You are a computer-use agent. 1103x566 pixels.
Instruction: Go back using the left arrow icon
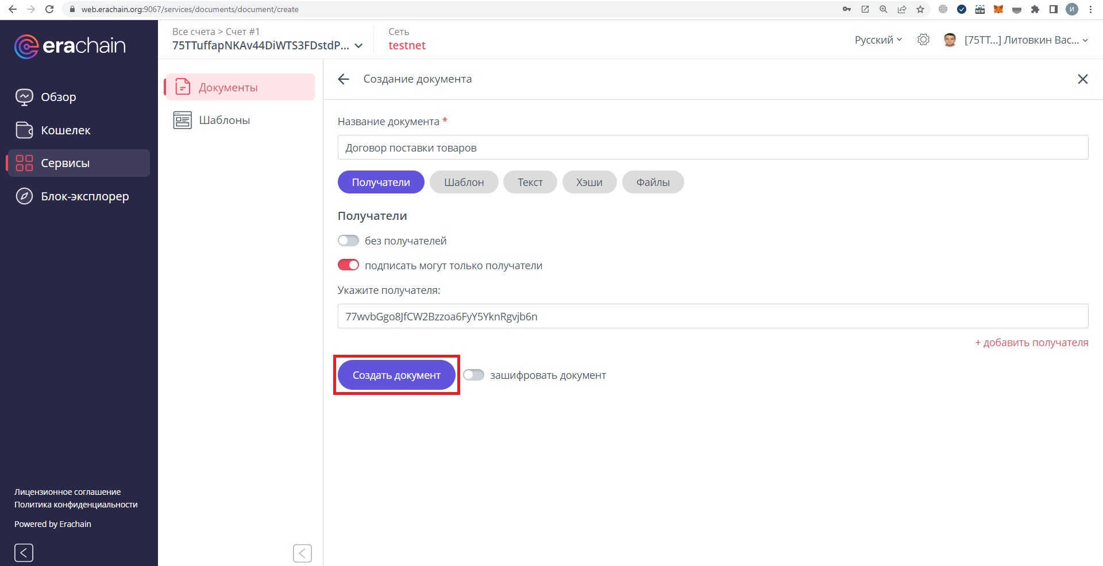(x=344, y=79)
